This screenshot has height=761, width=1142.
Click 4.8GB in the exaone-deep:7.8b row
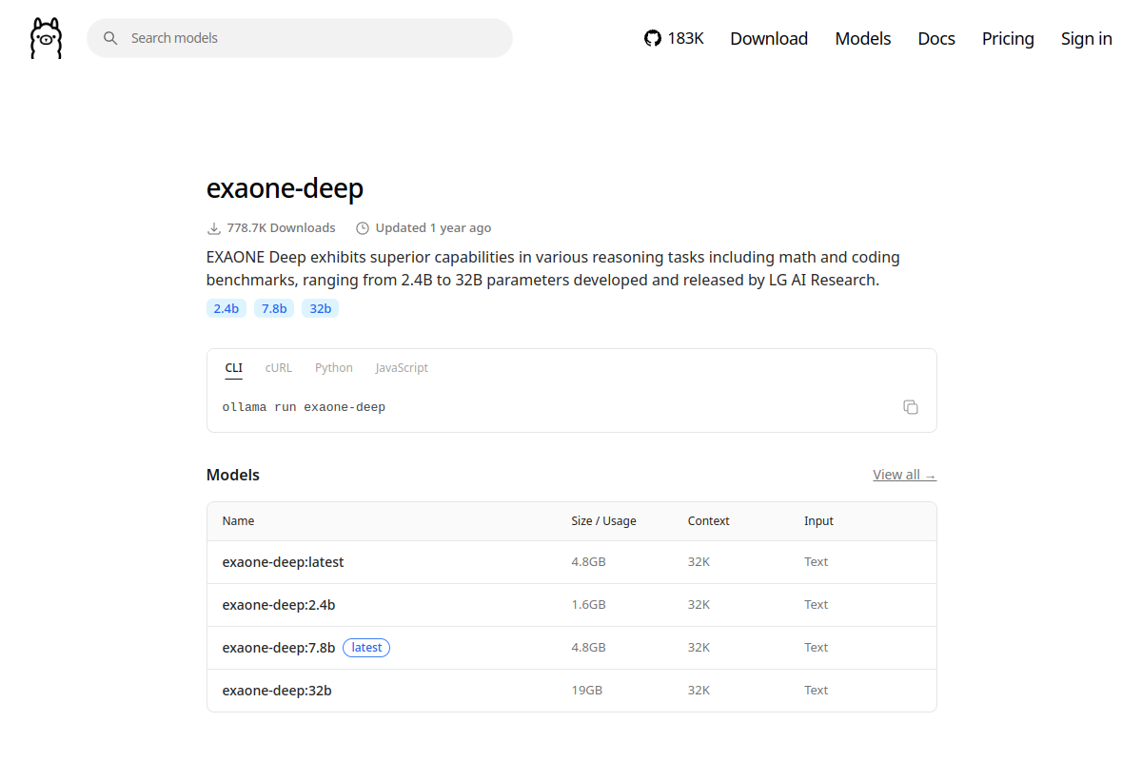pyautogui.click(x=588, y=648)
